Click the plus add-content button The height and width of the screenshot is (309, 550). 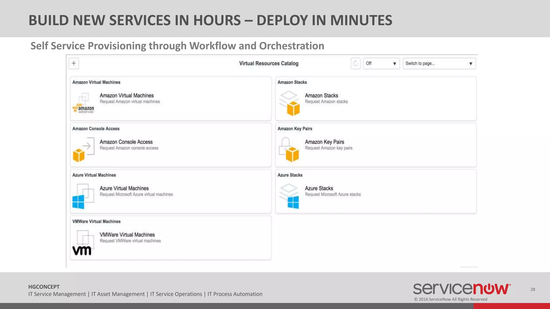(x=74, y=64)
